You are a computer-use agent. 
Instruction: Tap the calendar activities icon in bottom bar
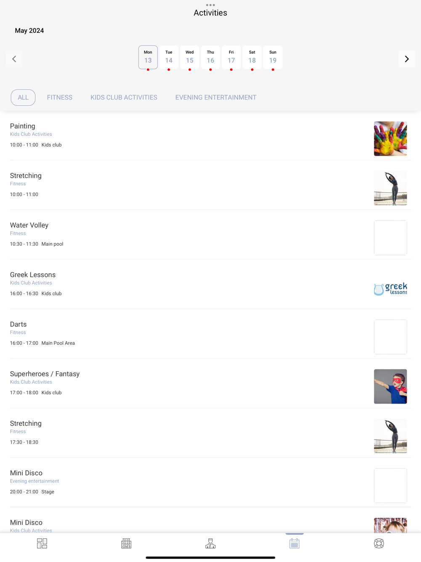294,543
